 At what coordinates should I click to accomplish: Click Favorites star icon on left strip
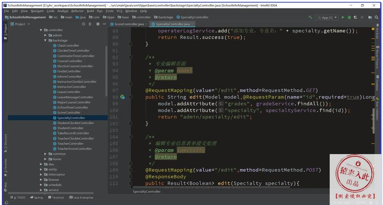[6, 175]
